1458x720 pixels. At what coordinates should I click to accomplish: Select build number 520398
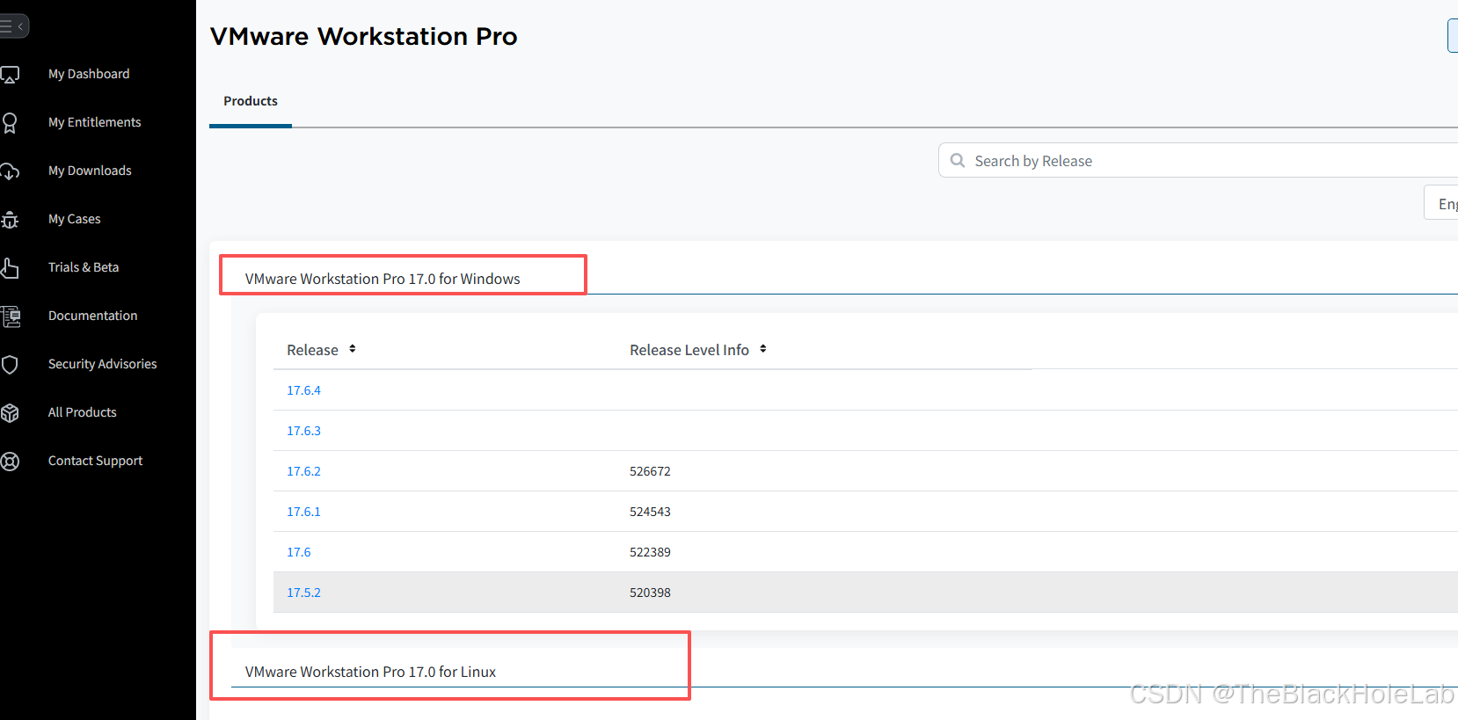click(x=650, y=593)
